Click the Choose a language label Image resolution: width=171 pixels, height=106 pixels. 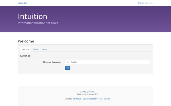point(52,62)
